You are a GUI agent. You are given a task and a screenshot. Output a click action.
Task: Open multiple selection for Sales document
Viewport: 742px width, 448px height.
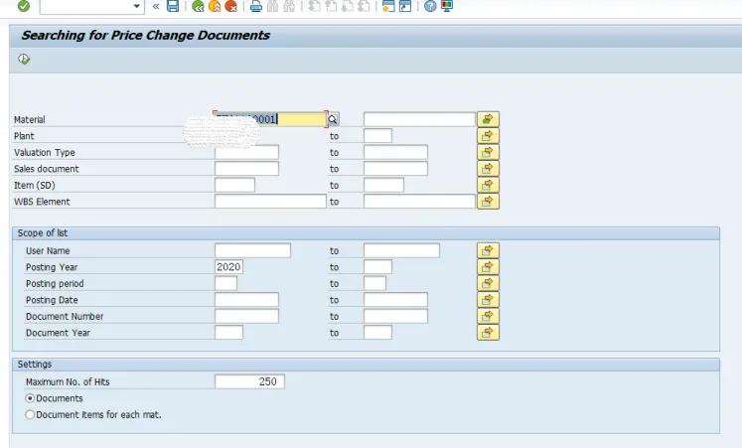pos(488,169)
